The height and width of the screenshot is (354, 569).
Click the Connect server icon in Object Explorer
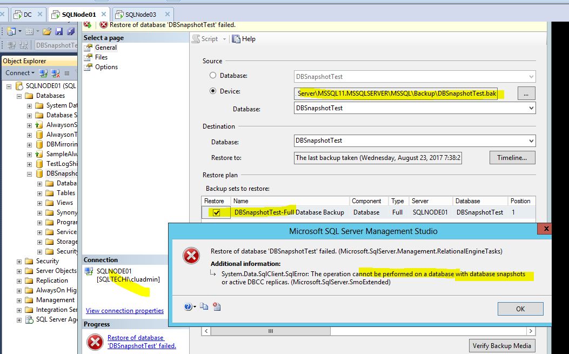(43, 73)
